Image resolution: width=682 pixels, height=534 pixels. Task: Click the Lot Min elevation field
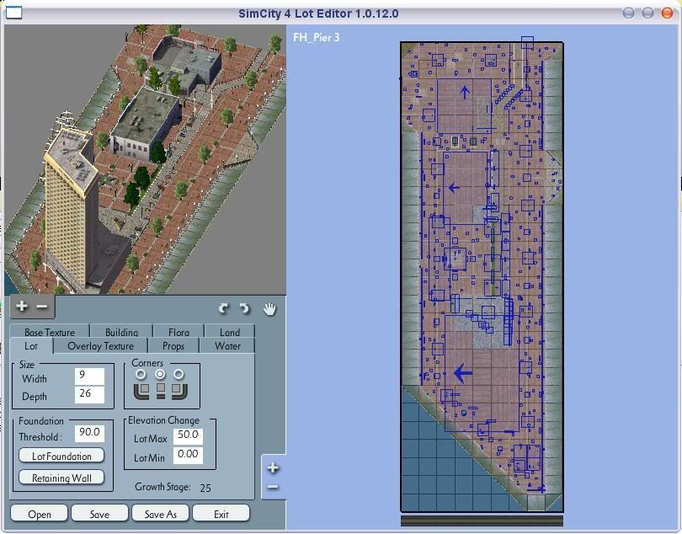click(x=188, y=455)
